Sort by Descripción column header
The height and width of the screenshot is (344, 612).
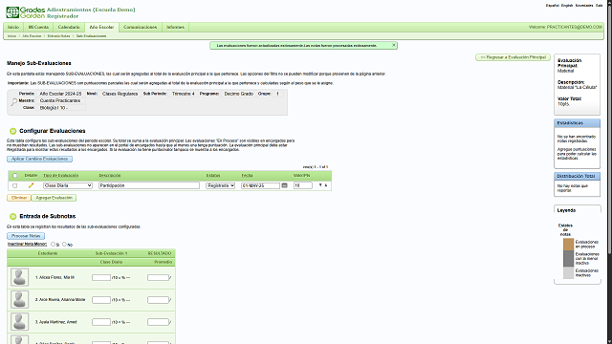[110, 176]
